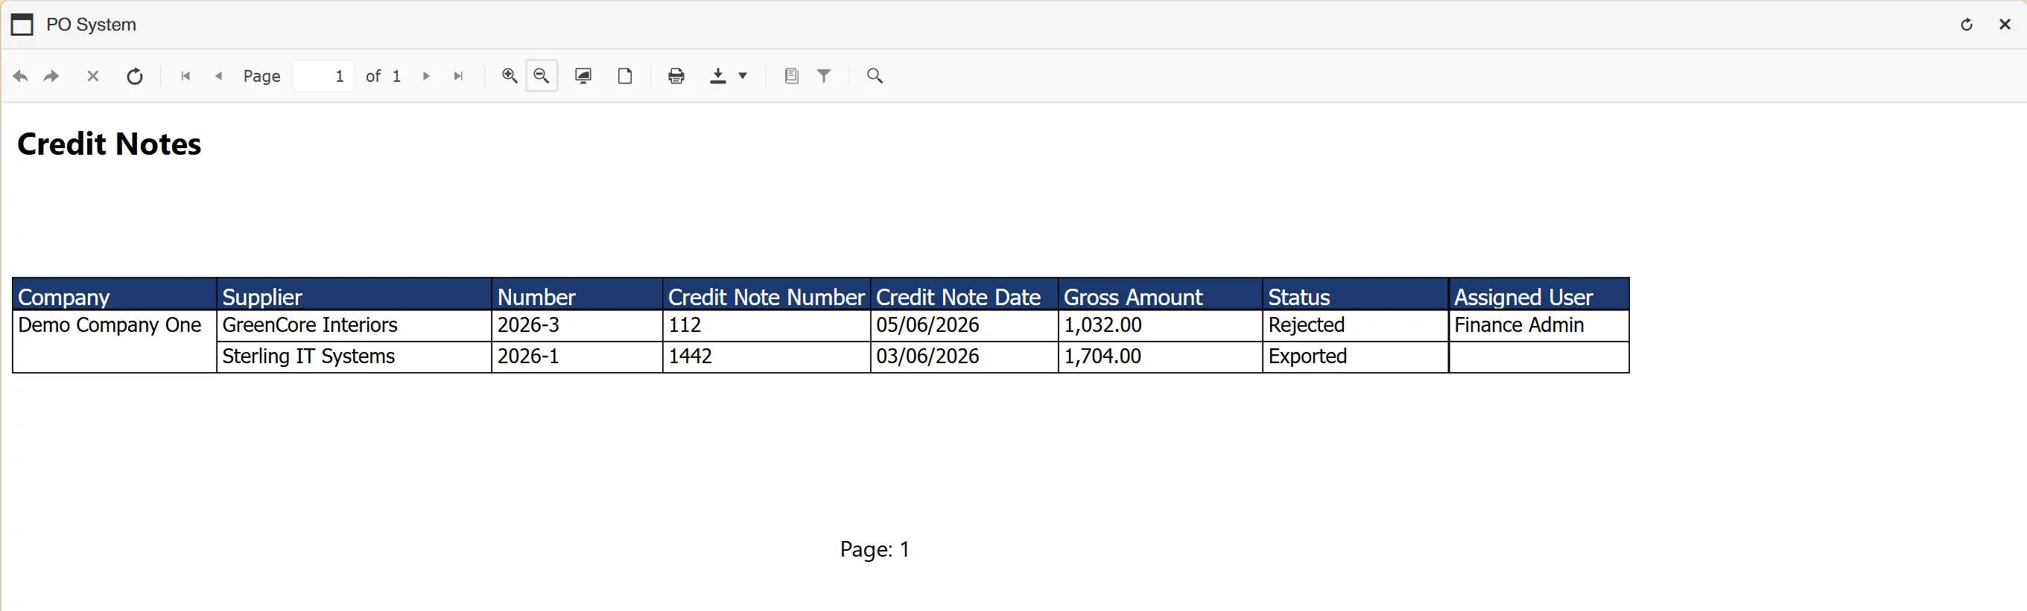Image resolution: width=2027 pixels, height=611 pixels.
Task: Click the Credit Note Date header
Action: 965,295
